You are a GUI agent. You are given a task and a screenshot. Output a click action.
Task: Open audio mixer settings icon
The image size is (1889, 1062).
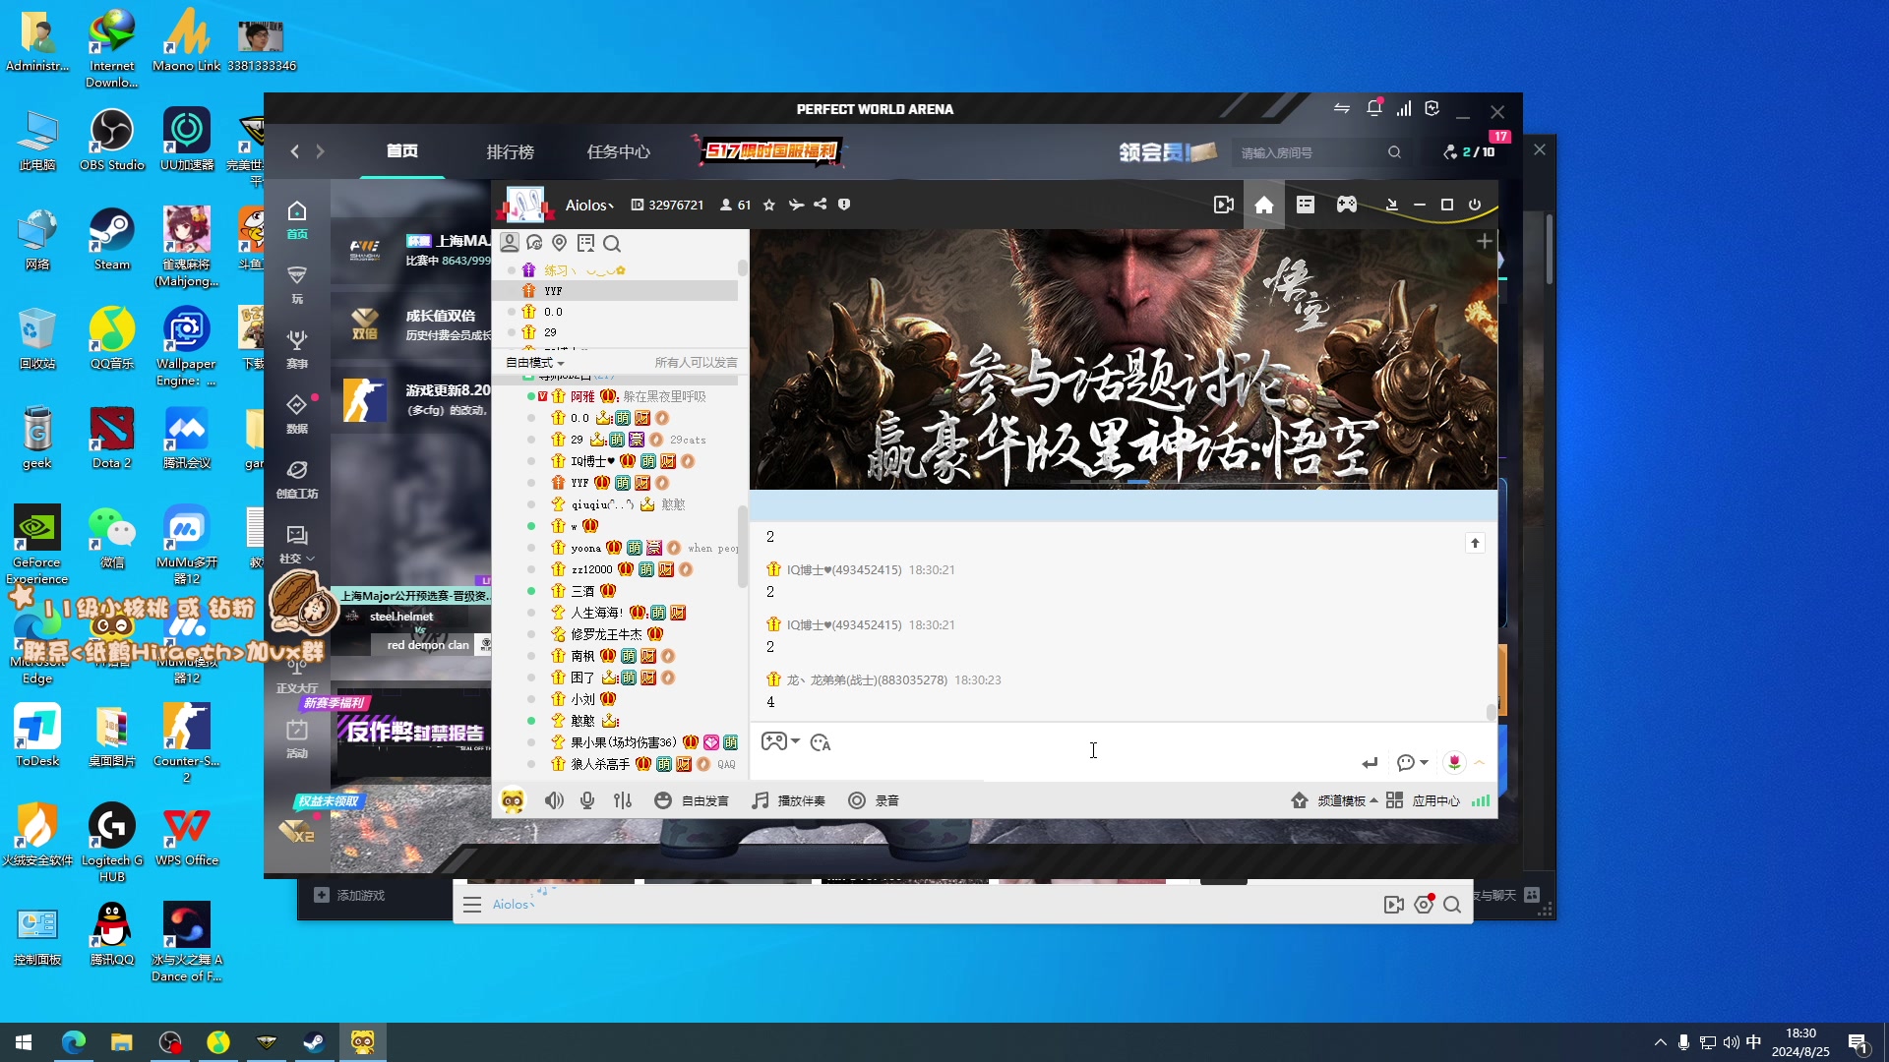coord(623,800)
